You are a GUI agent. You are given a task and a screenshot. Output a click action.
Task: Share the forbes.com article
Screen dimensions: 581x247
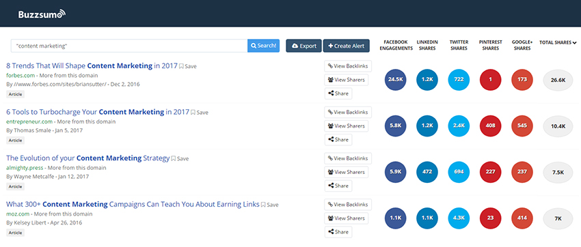pyautogui.click(x=338, y=93)
